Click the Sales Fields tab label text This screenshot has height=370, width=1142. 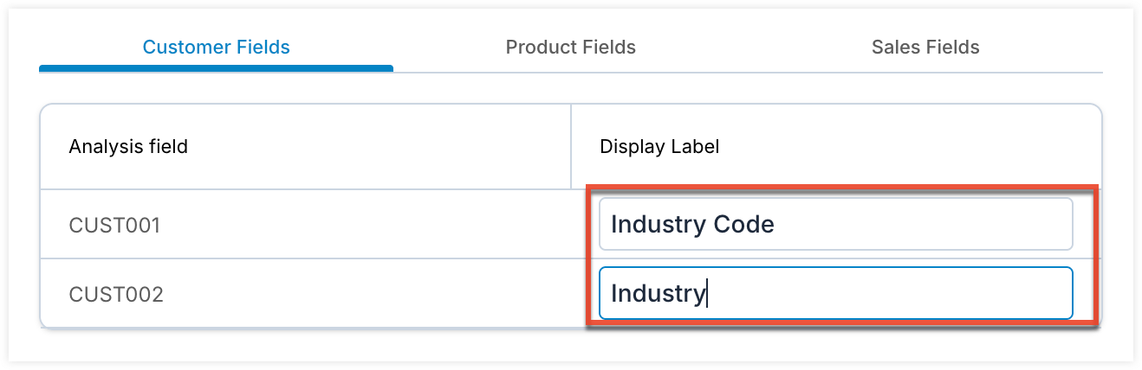pos(925,48)
